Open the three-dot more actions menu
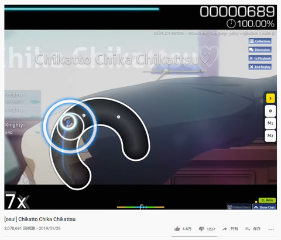 pyautogui.click(x=271, y=229)
